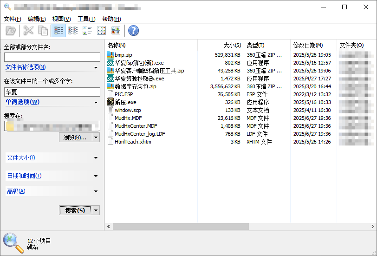Click the bmp.zip file icon
The height and width of the screenshot is (256, 377).
click(110, 55)
